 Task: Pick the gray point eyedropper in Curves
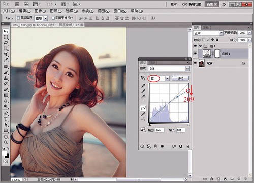(x=143, y=91)
